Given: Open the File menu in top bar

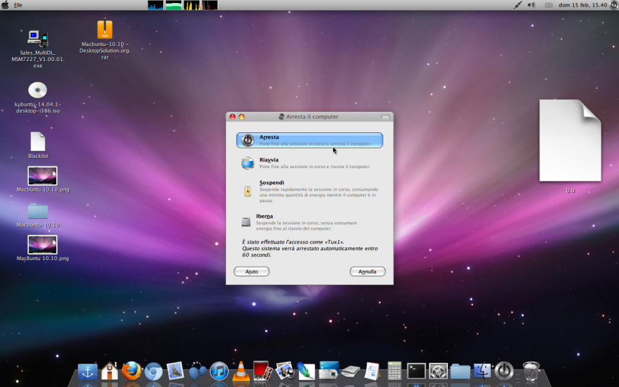Looking at the screenshot, I should [18, 5].
